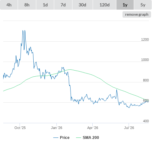Click the Jul '26 axis label
The height and width of the screenshot is (146, 152).
click(129, 128)
